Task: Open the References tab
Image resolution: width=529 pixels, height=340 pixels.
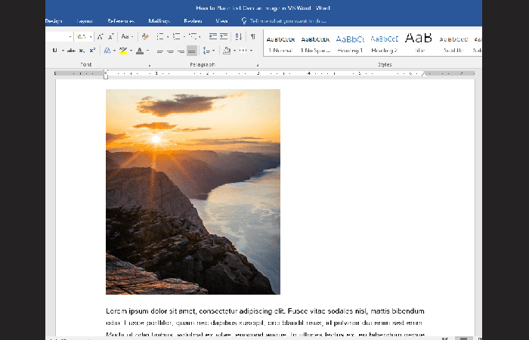Action: (121, 21)
